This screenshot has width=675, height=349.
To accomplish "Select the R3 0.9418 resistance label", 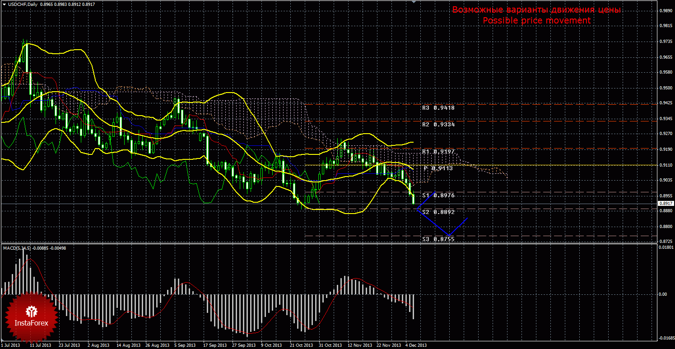I will pos(438,108).
